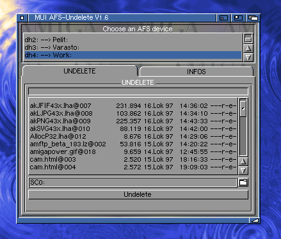Click the file list scroll-down arrow
The width and height of the screenshot is (281, 239).
243,171
